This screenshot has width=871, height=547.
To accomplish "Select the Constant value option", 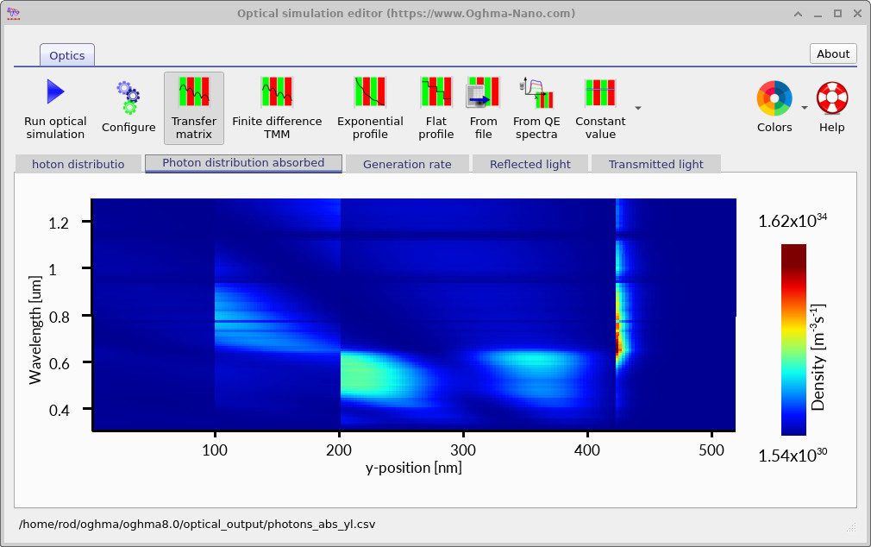I will point(600,109).
